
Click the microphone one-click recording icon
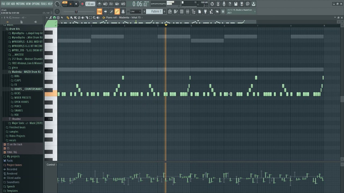(x=224, y=4)
